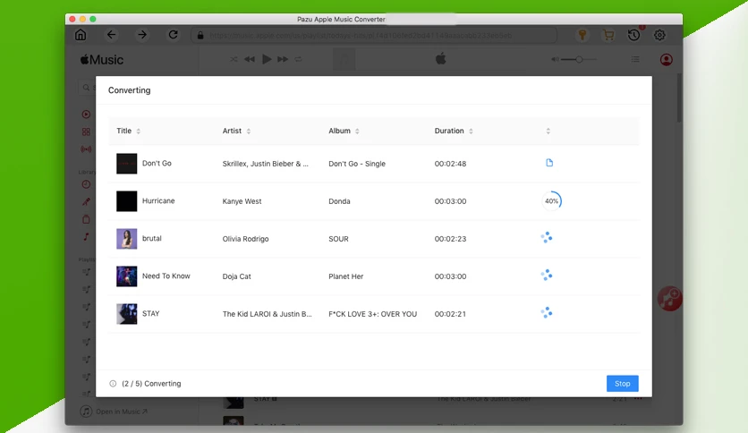Select the "Planet Her" album cell
The width and height of the screenshot is (748, 433).
point(346,276)
